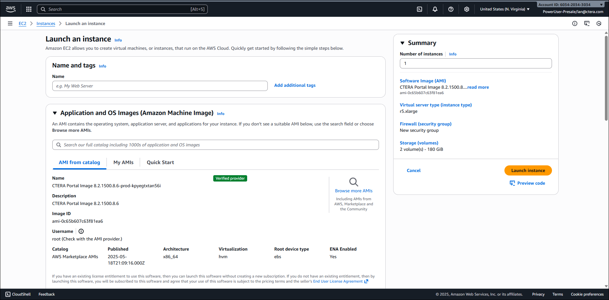
Task: Focus the instance Name input field
Action: tap(160, 86)
